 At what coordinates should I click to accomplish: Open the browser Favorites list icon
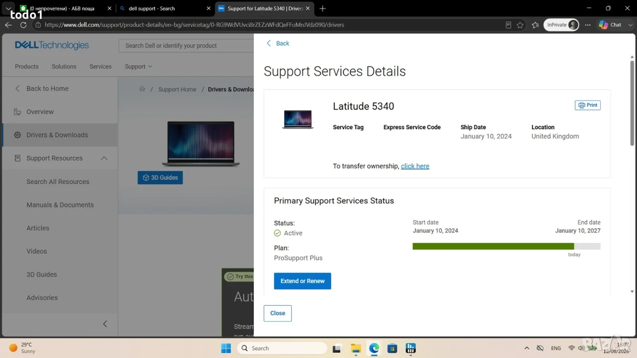point(535,25)
